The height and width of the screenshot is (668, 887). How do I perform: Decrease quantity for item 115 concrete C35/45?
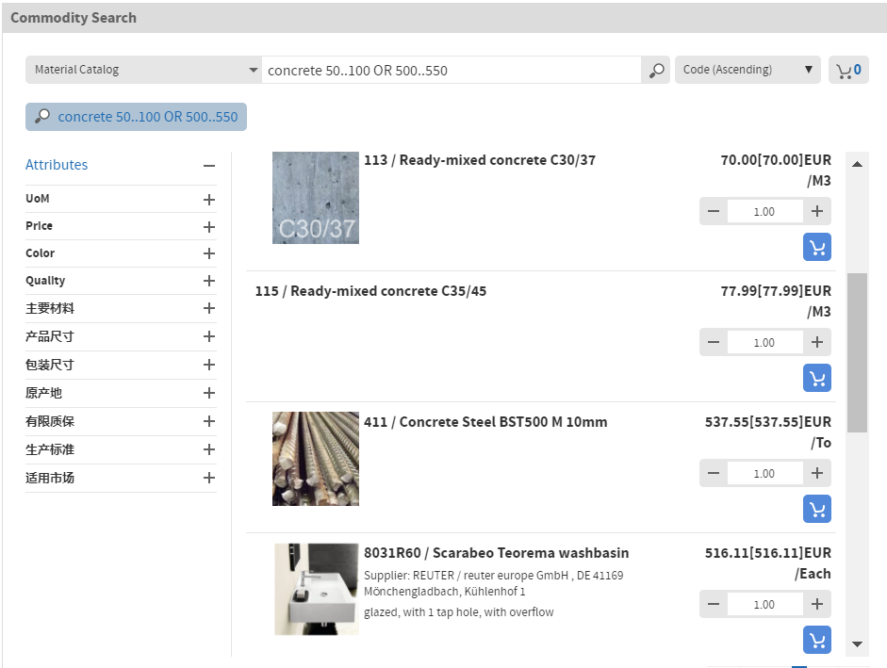coord(714,342)
